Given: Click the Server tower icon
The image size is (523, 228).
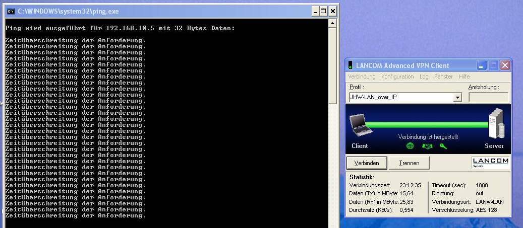Looking at the screenshot, I should click(496, 123).
